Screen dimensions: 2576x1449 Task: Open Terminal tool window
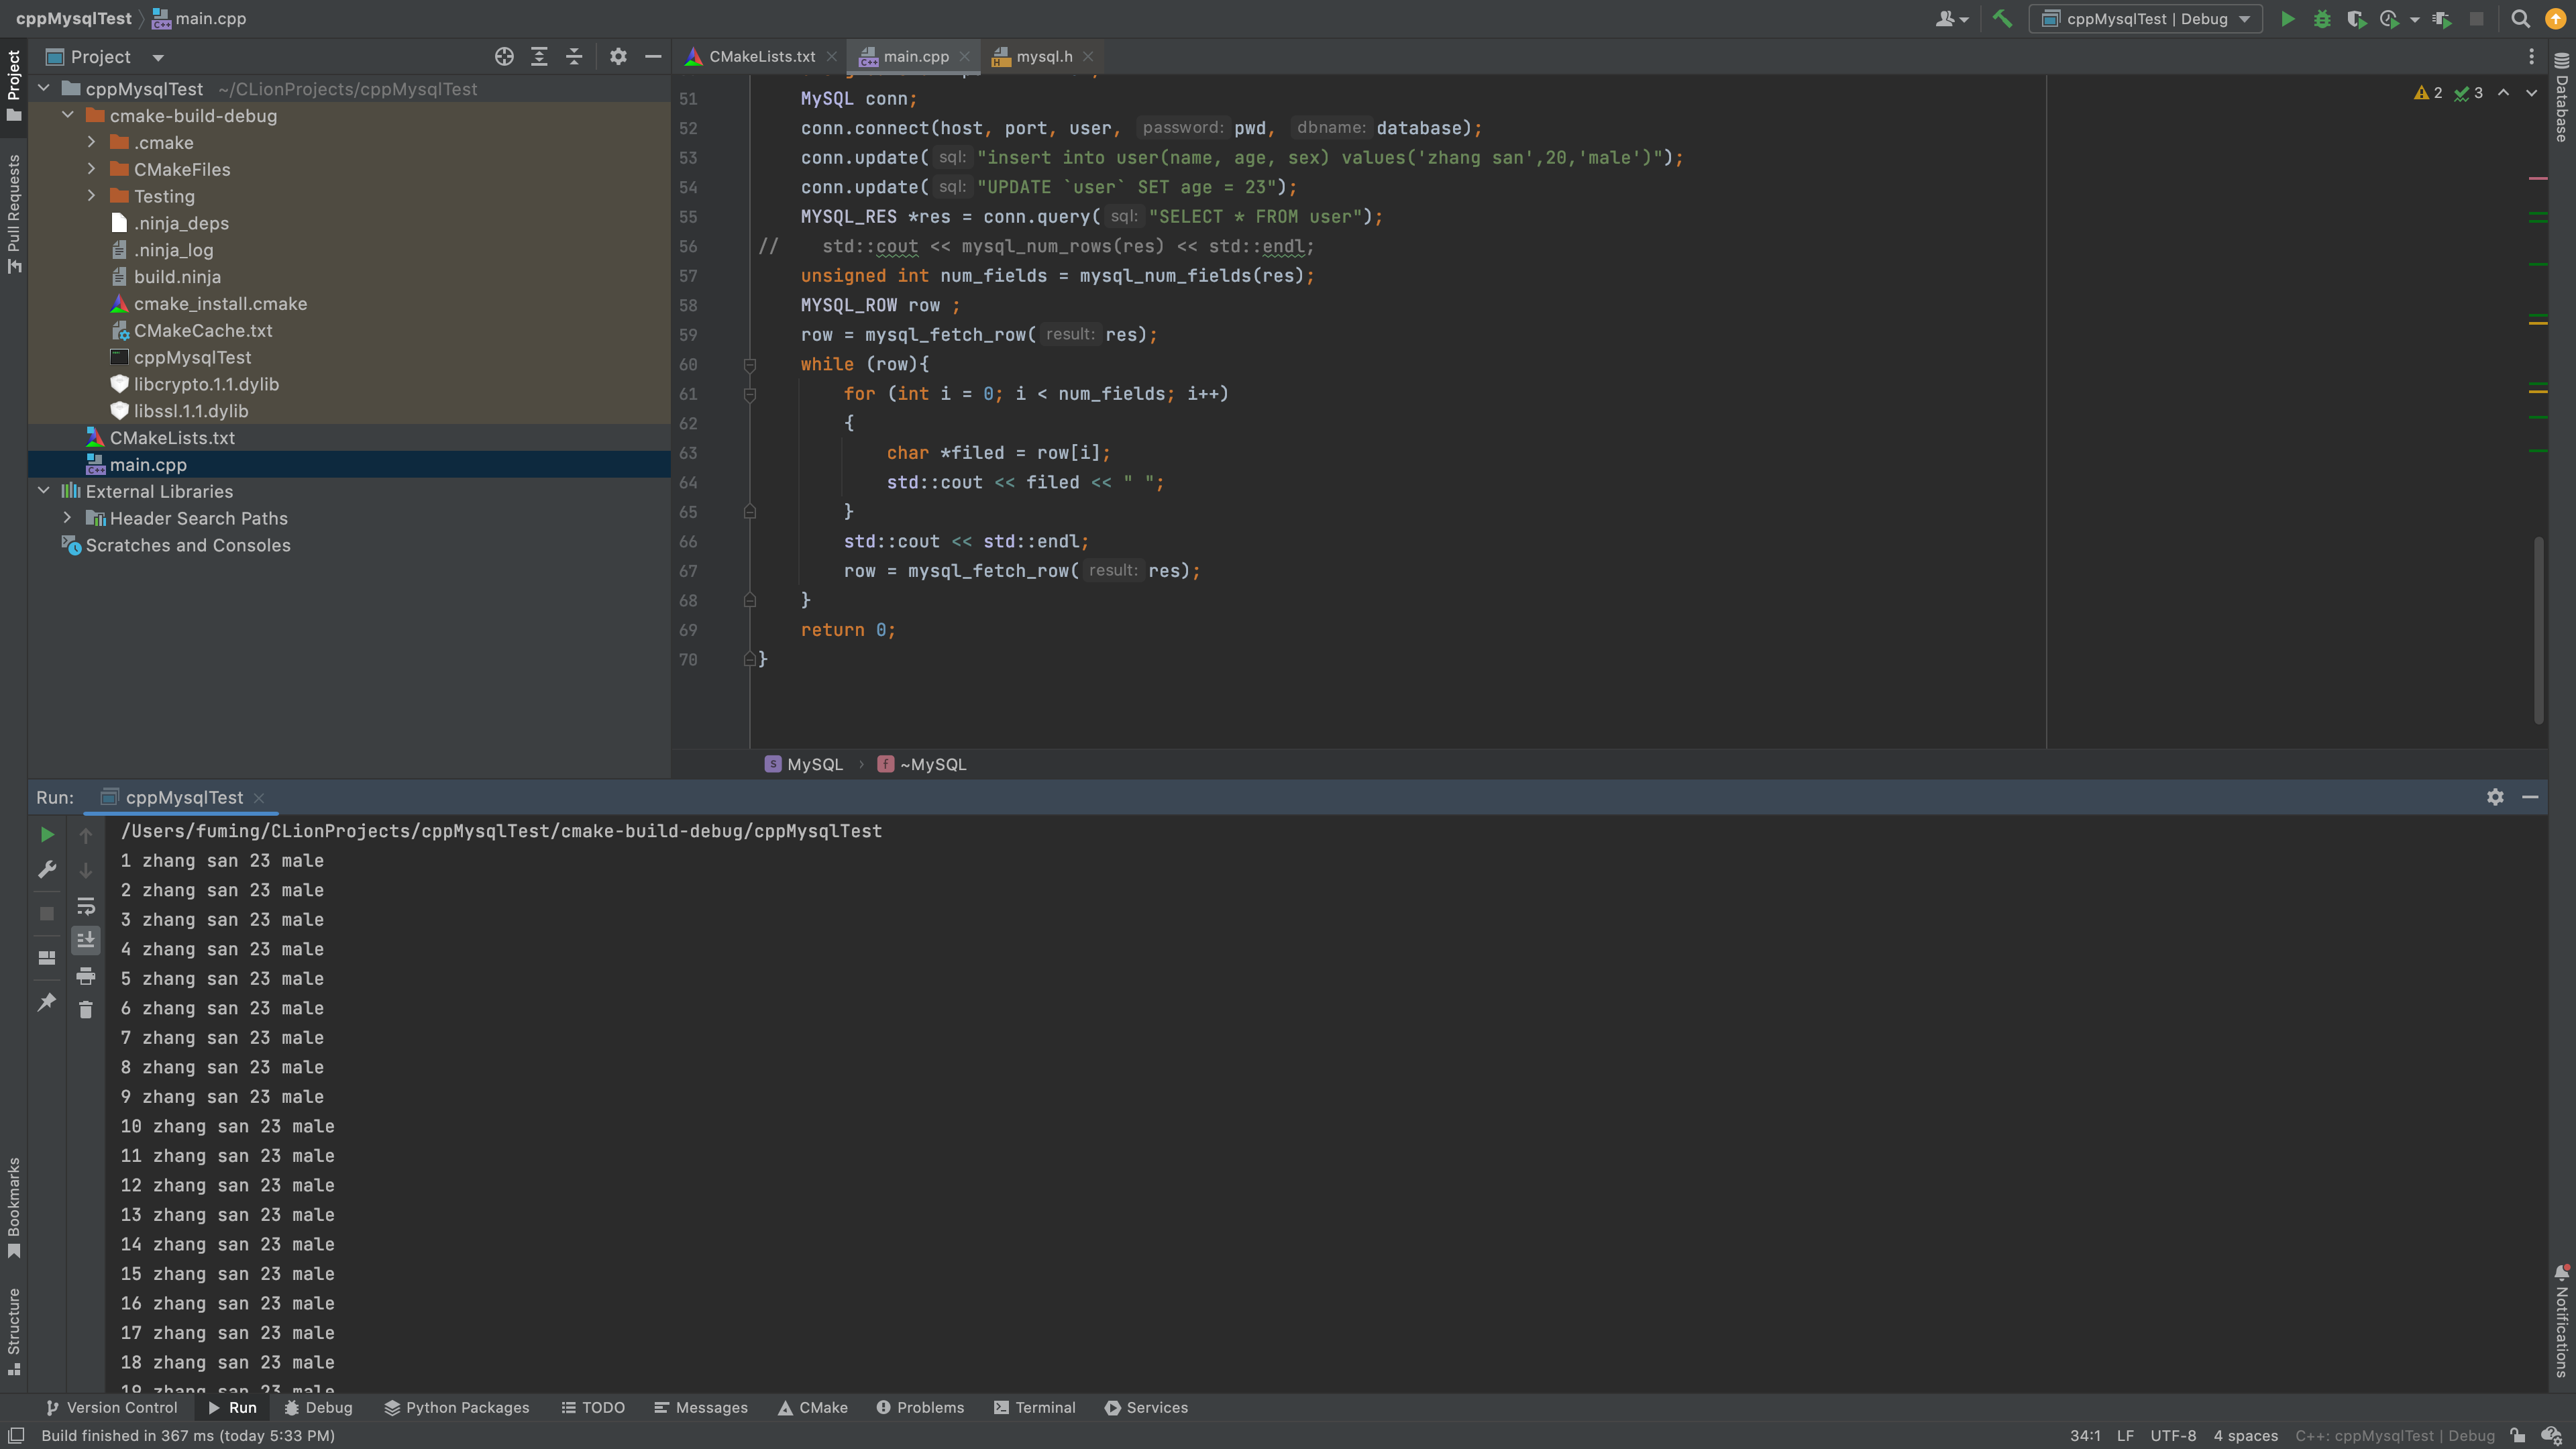click(1035, 1408)
